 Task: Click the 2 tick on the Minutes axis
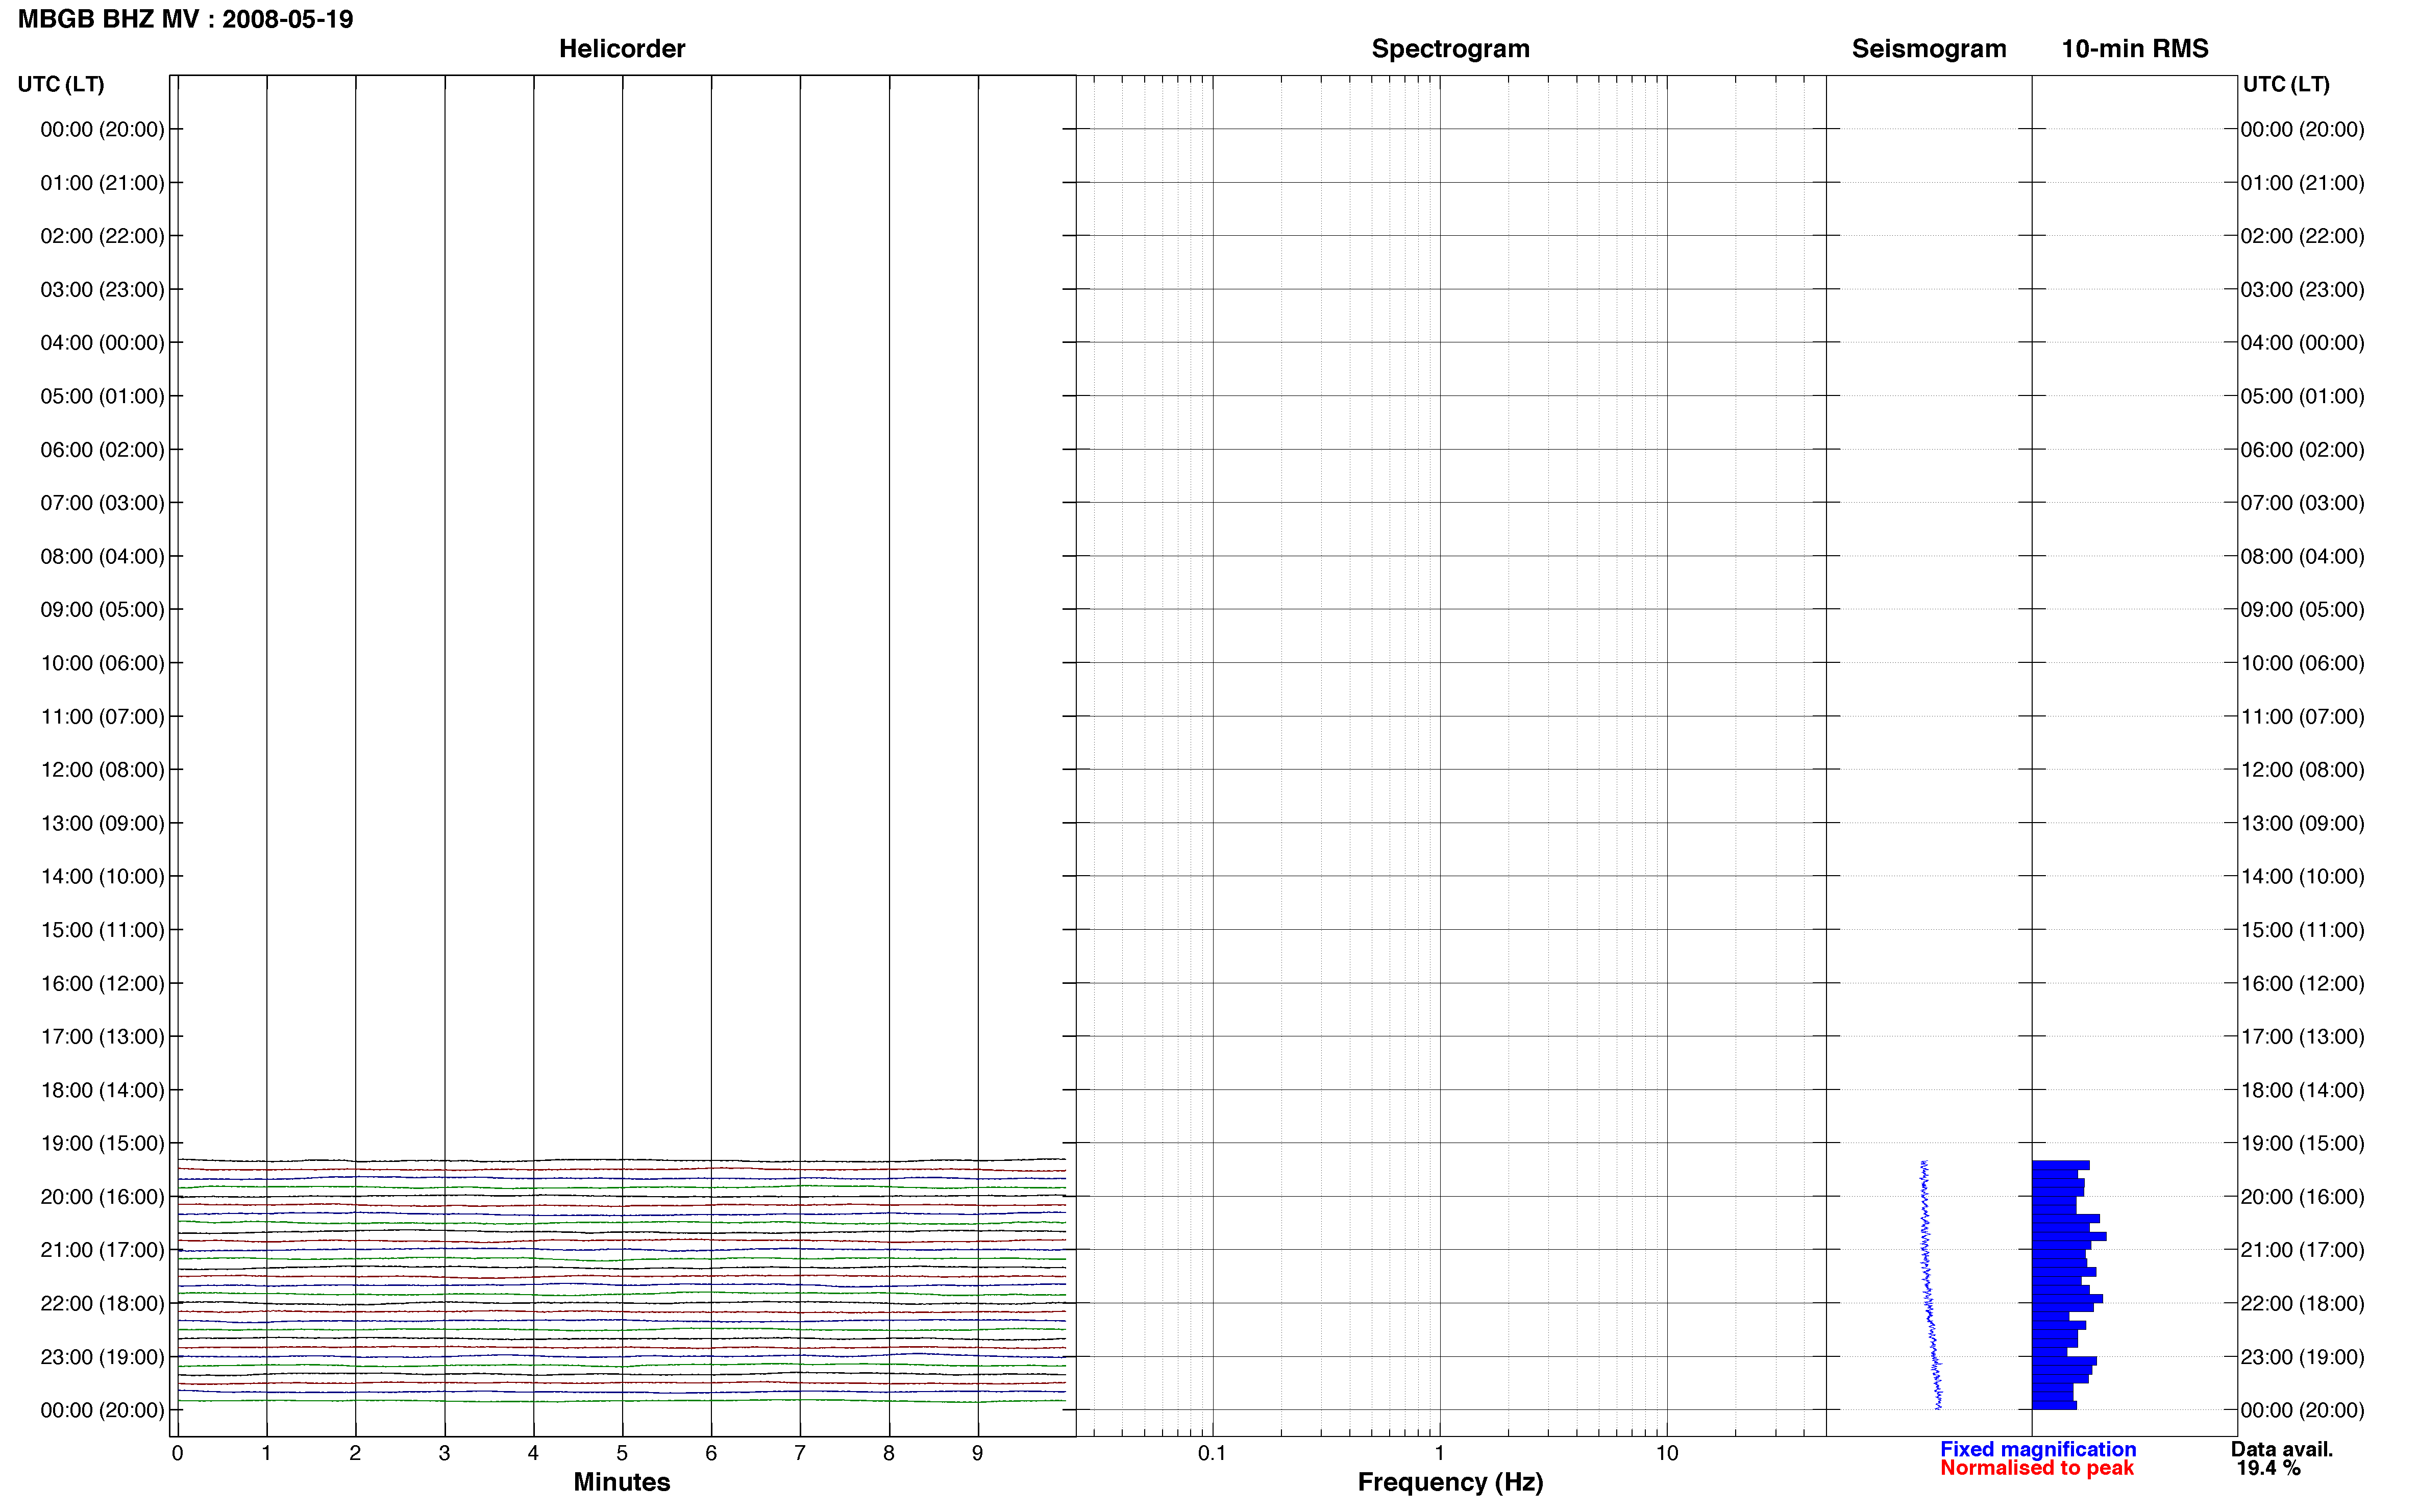[x=355, y=1454]
